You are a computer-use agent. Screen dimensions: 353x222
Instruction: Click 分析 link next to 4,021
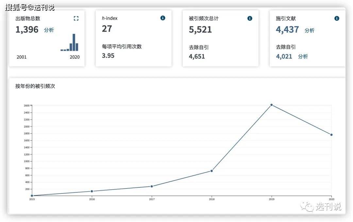303,57
